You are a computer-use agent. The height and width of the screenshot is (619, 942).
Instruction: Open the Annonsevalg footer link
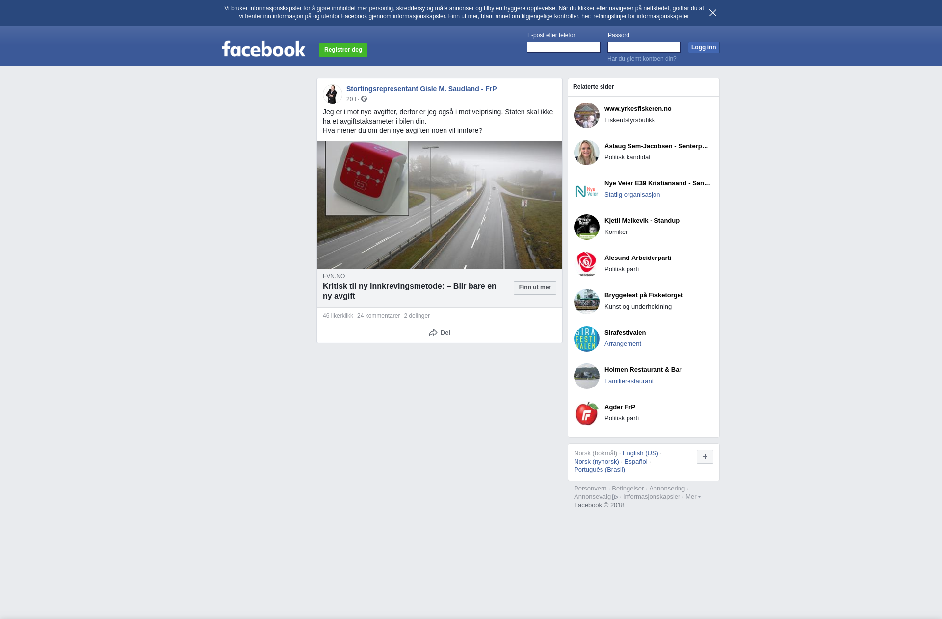click(592, 497)
